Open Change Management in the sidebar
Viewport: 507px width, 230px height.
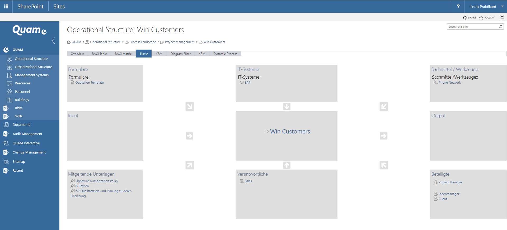tap(29, 152)
